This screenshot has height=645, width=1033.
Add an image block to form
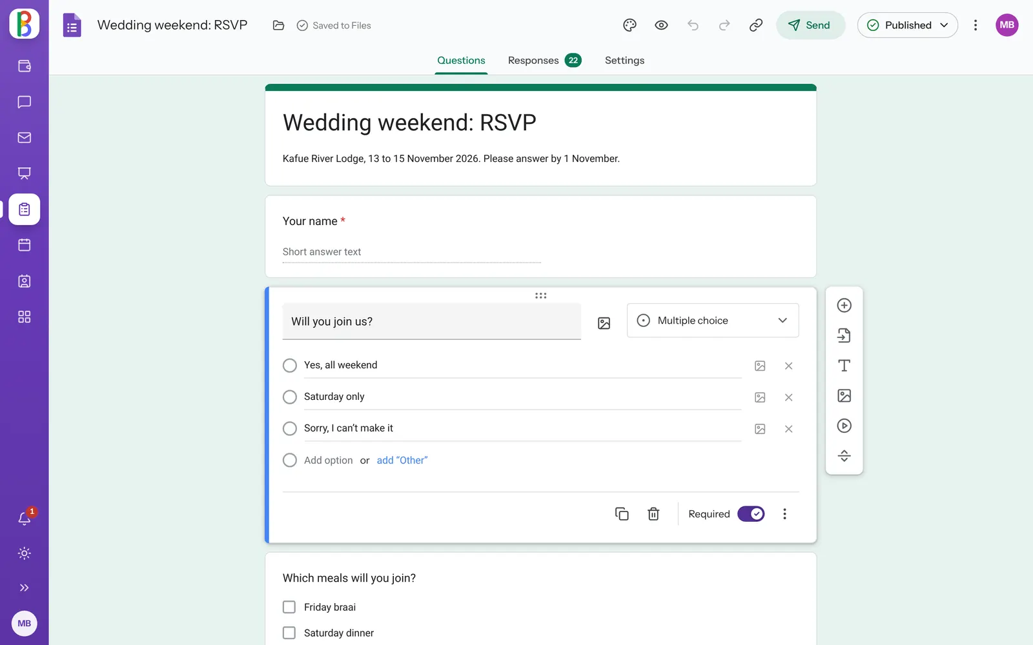[x=844, y=395]
